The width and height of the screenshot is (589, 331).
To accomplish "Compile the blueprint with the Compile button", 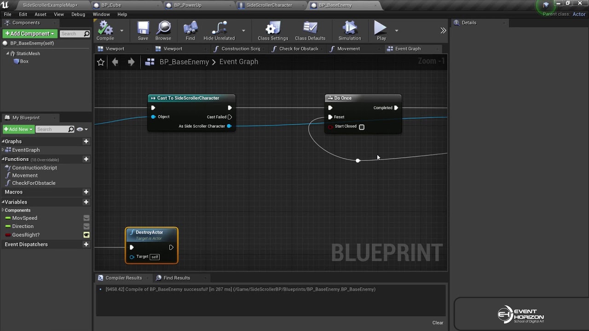I will (105, 31).
